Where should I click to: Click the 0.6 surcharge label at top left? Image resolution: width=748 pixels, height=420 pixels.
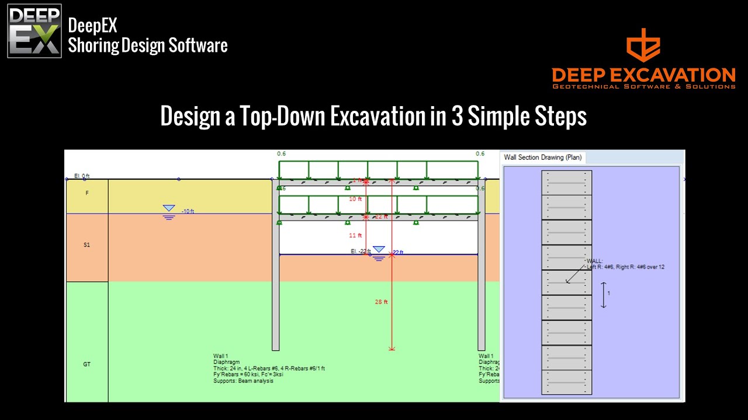click(282, 154)
